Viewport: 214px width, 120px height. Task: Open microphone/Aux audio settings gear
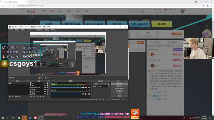click(x=89, y=87)
